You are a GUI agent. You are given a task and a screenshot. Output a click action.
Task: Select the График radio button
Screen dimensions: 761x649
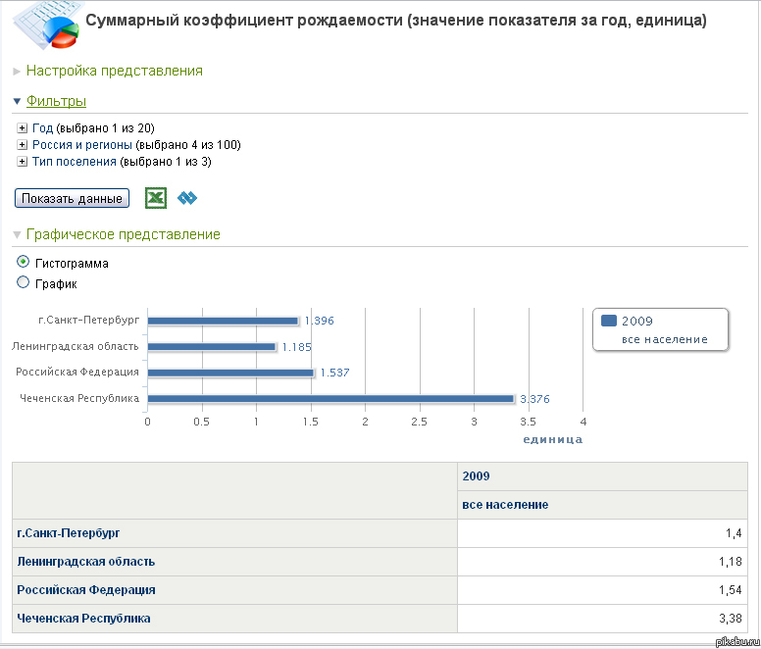[24, 283]
